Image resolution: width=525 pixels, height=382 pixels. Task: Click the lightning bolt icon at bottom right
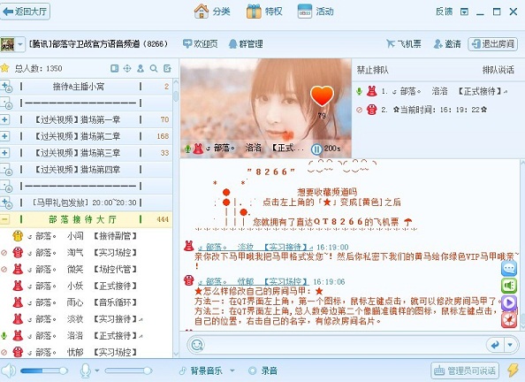point(513,371)
